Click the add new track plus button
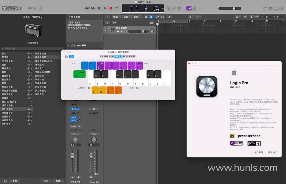This screenshot has width=286, height=184. [108, 23]
